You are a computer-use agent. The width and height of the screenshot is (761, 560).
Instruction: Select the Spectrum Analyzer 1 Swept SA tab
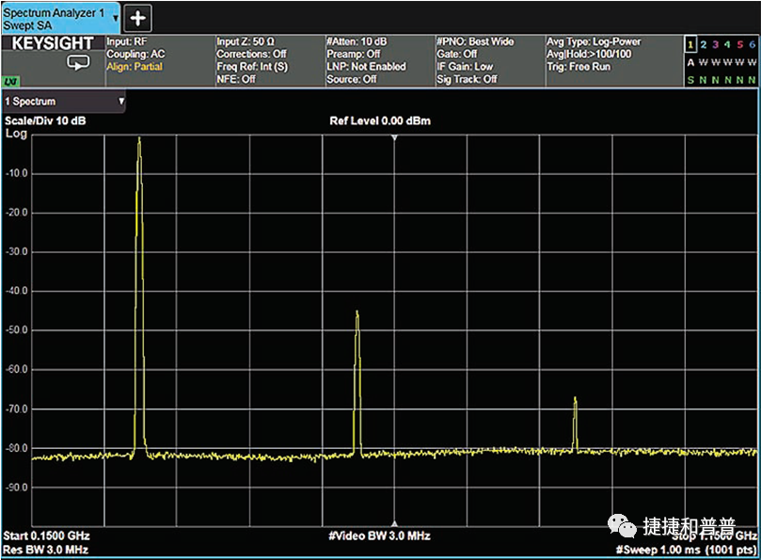point(54,18)
